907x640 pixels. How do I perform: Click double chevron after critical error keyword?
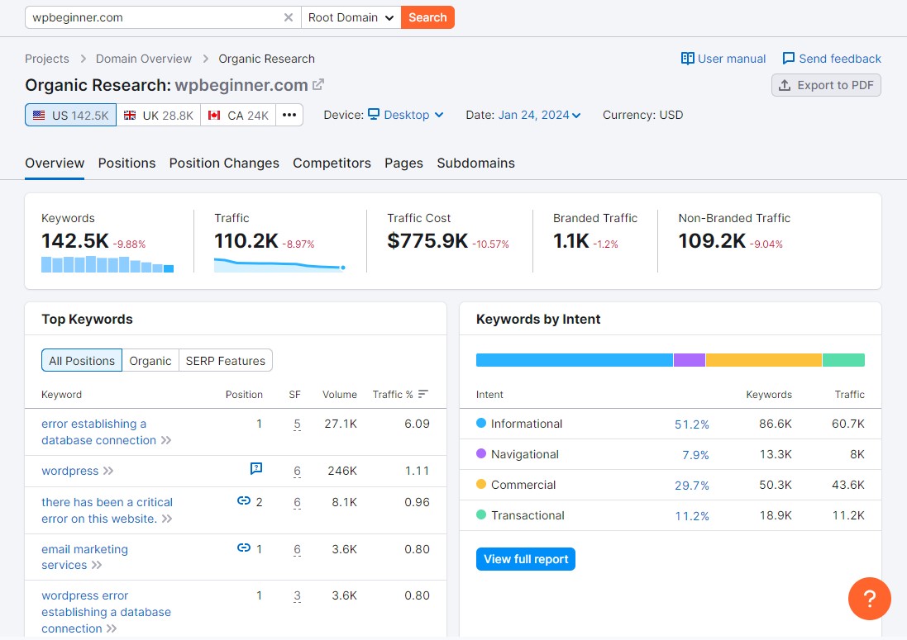[x=167, y=519]
